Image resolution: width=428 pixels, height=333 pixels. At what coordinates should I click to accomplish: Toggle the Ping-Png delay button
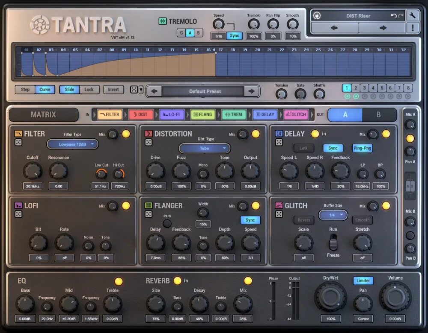(x=362, y=148)
